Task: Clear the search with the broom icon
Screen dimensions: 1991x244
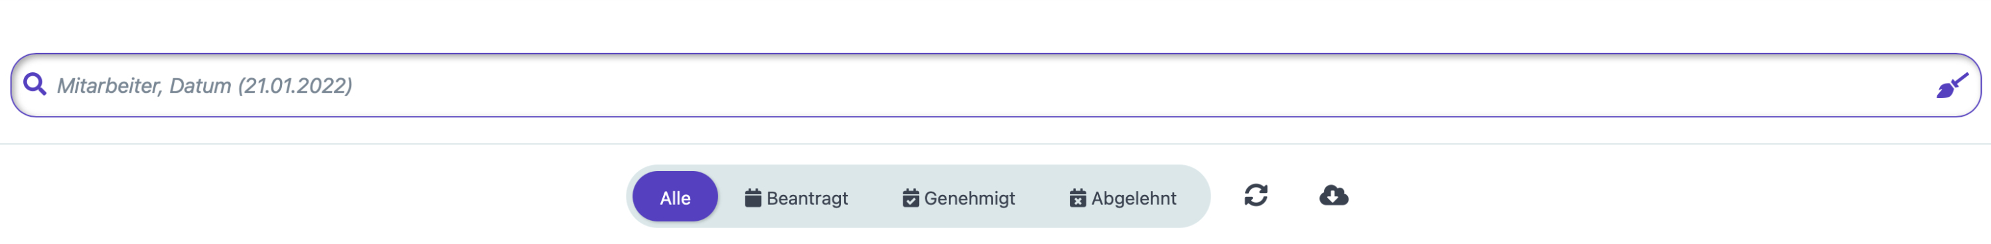Action: pos(1952,86)
